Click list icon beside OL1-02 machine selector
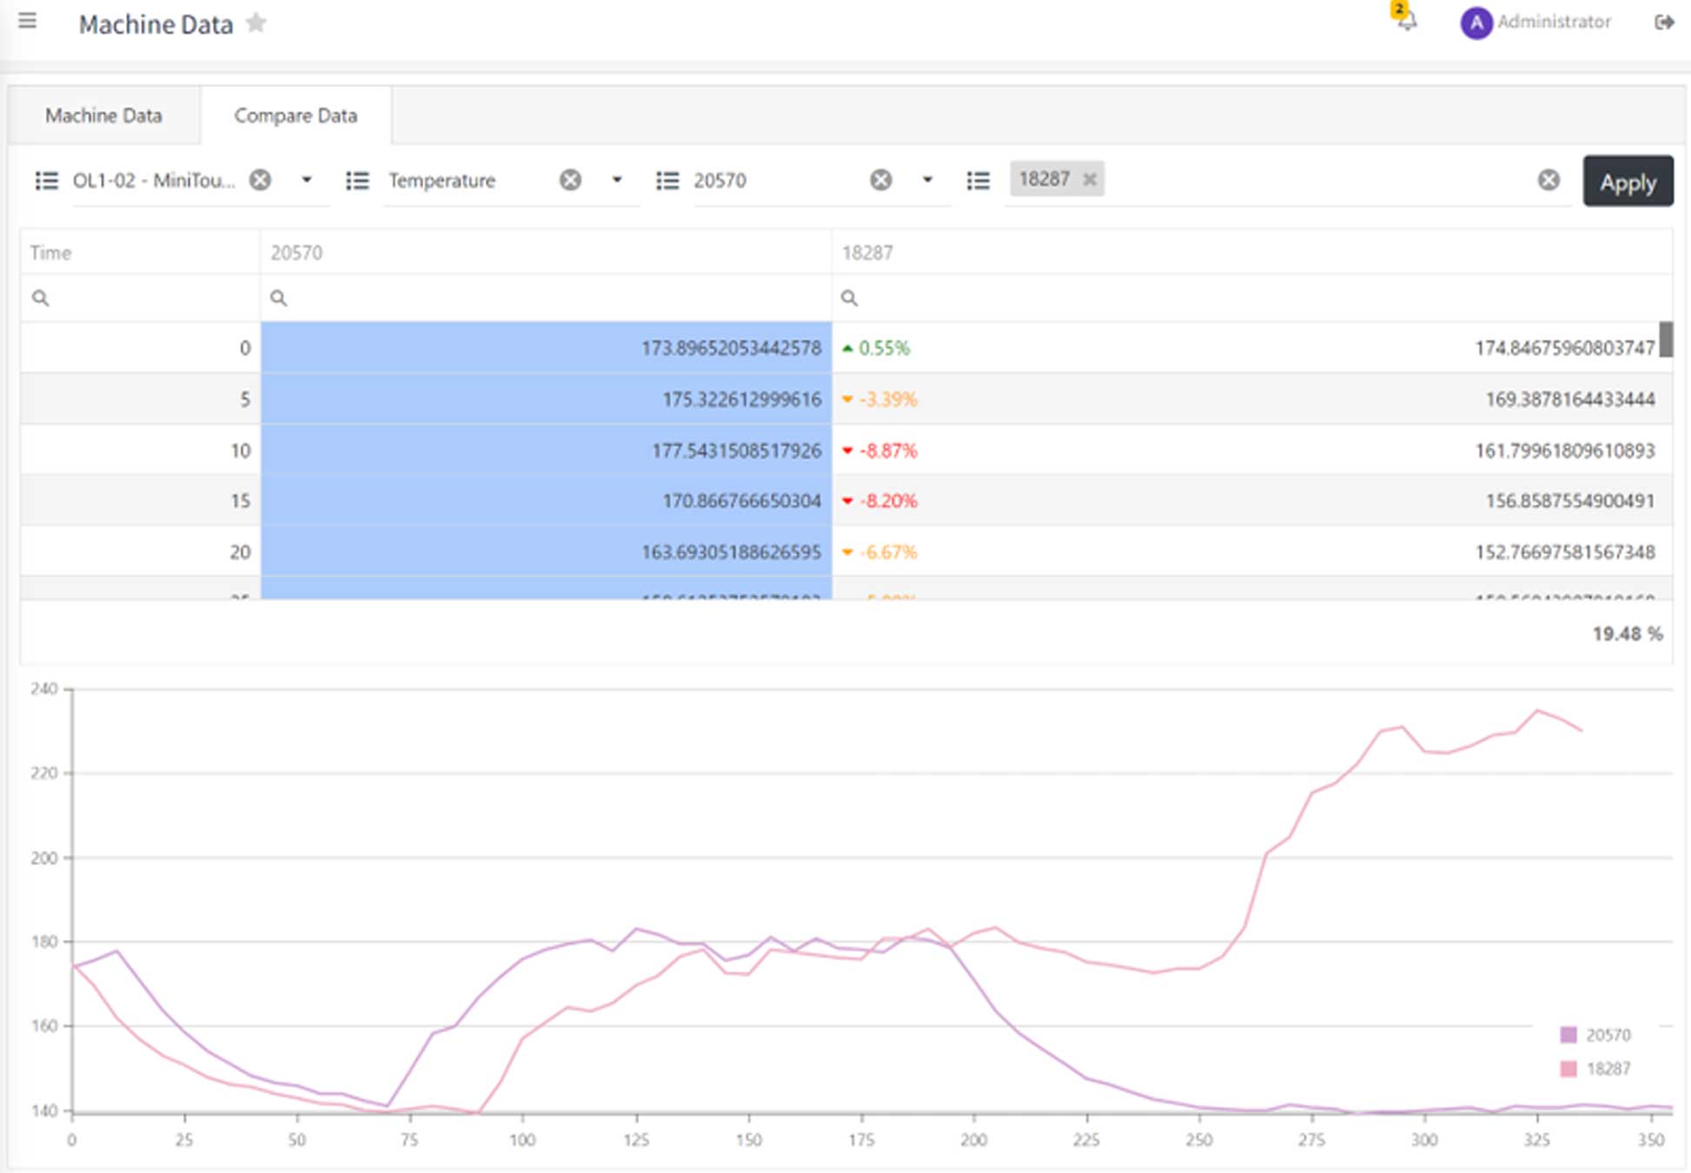1691x1173 pixels. point(46,181)
